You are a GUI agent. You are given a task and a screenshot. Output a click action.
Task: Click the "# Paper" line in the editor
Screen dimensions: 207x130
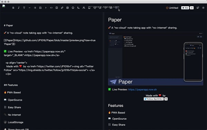(x=8, y=25)
